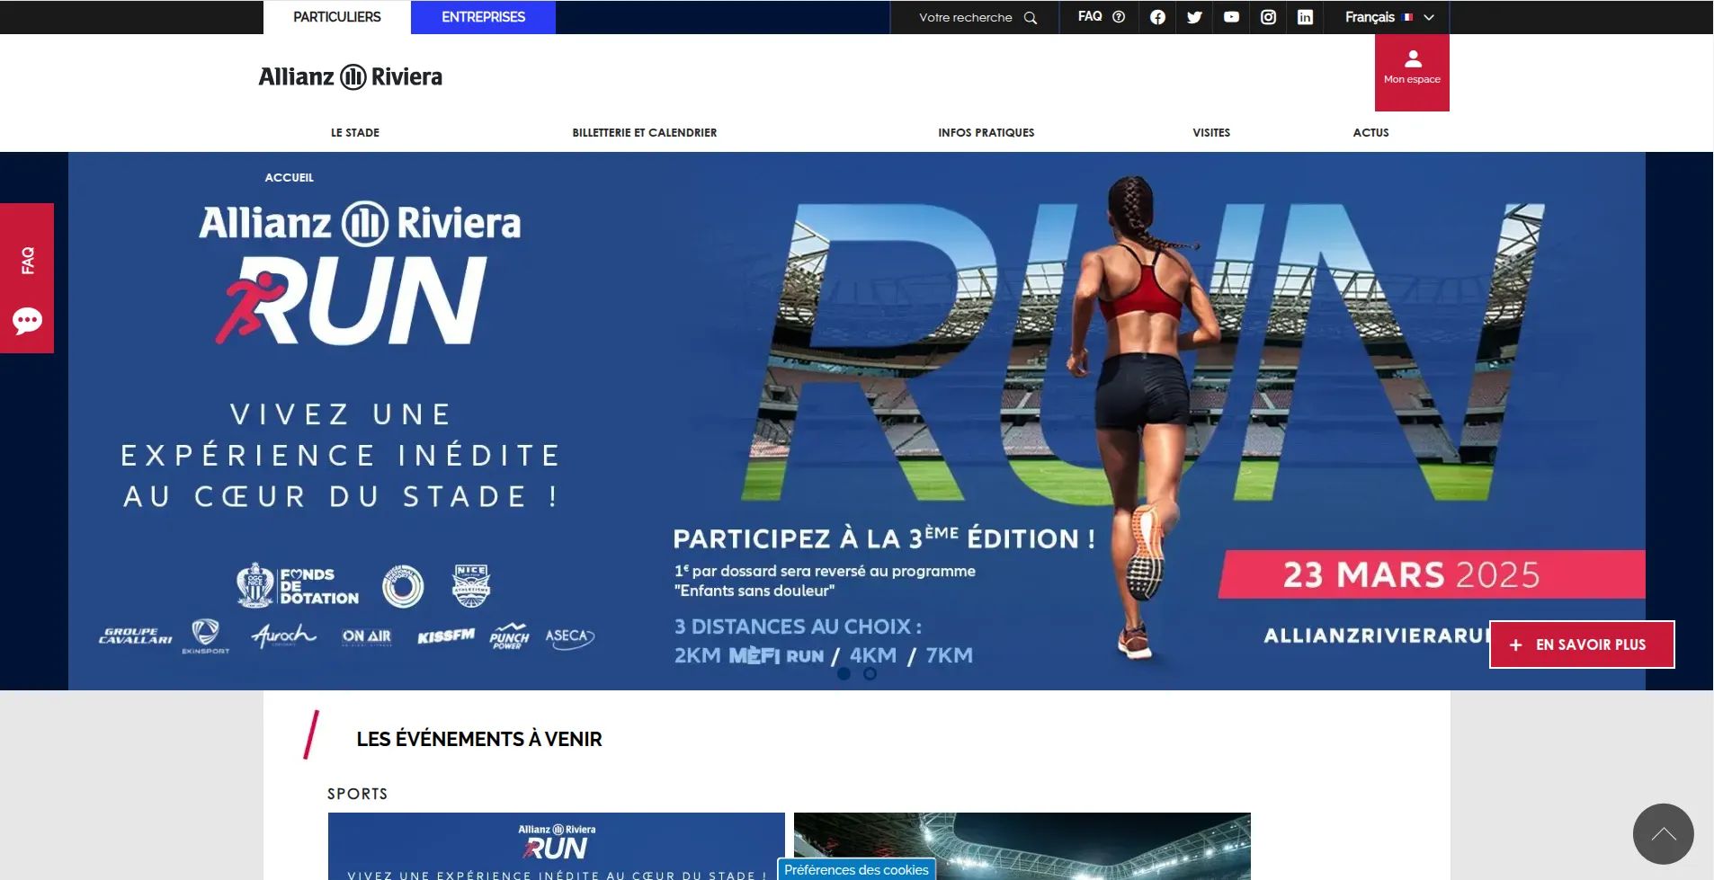Click the Les événements à venir heading
The height and width of the screenshot is (880, 1714).
pos(479,739)
